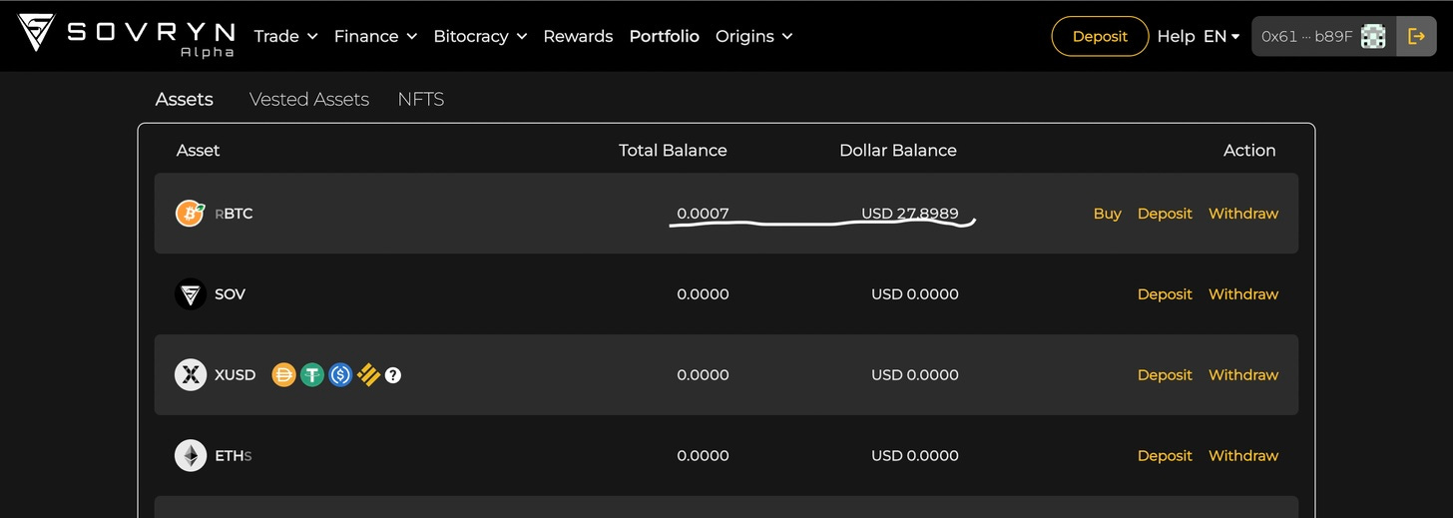Screen dimensions: 1453x518
Task: Click the wallet avatar identicon
Action: pos(1373,36)
